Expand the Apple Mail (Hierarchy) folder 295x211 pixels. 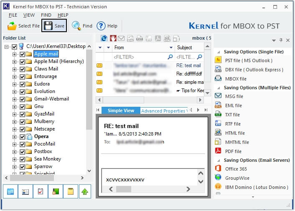pos(14,62)
